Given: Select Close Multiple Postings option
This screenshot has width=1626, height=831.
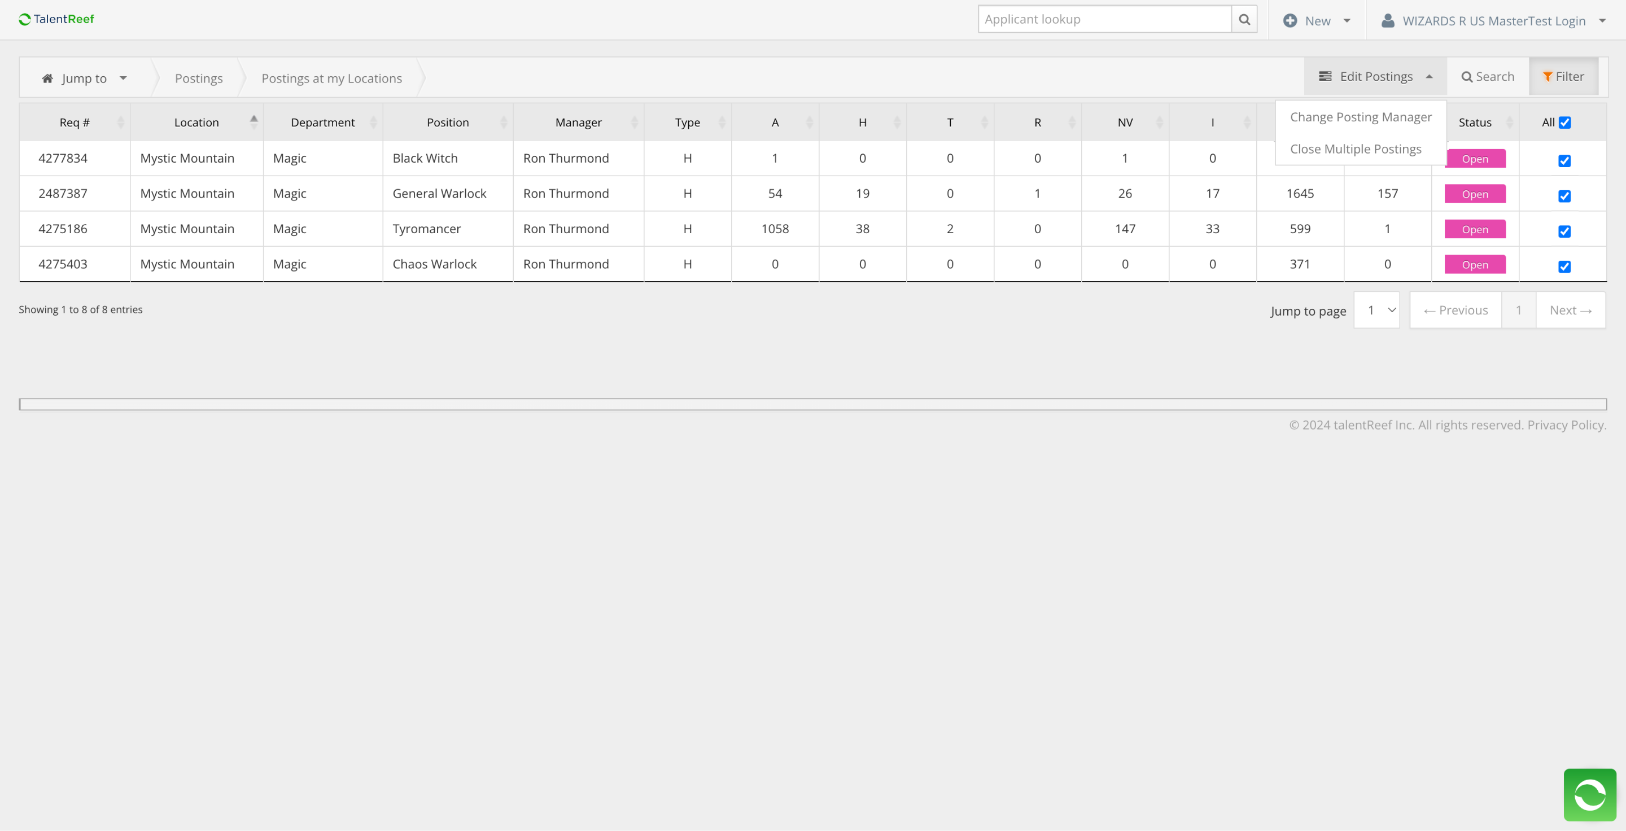Looking at the screenshot, I should pyautogui.click(x=1355, y=149).
